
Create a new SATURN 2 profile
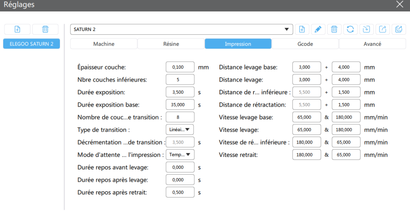pos(302,29)
